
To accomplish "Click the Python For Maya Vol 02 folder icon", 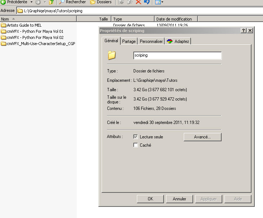I will [x=3, y=37].
